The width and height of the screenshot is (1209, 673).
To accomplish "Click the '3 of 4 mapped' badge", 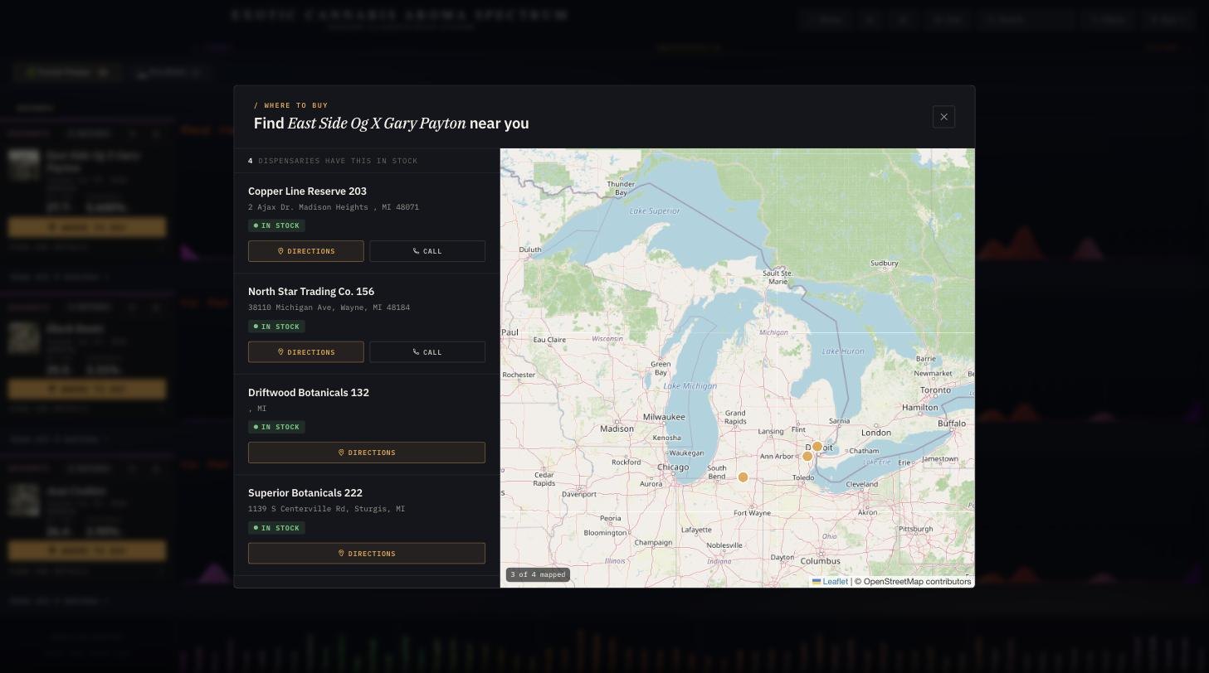I will pos(538,574).
